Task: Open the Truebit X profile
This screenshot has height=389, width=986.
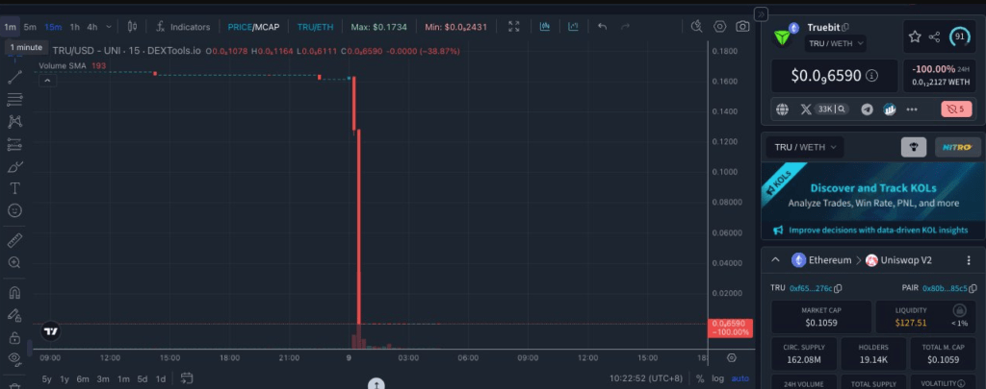Action: click(x=806, y=109)
